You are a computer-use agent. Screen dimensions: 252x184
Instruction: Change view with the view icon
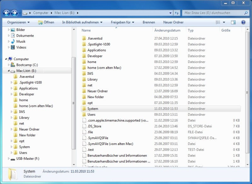[x=218, y=22]
